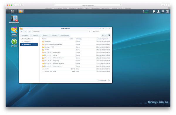The height and width of the screenshot is (115, 176).
Task: Open the Erstellen dropdown
Action: point(36,35)
